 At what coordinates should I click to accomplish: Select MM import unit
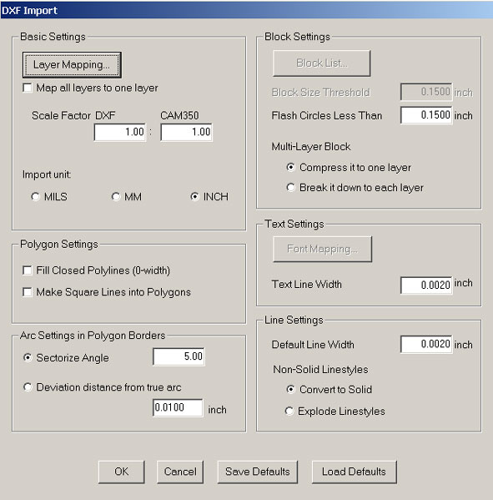116,196
